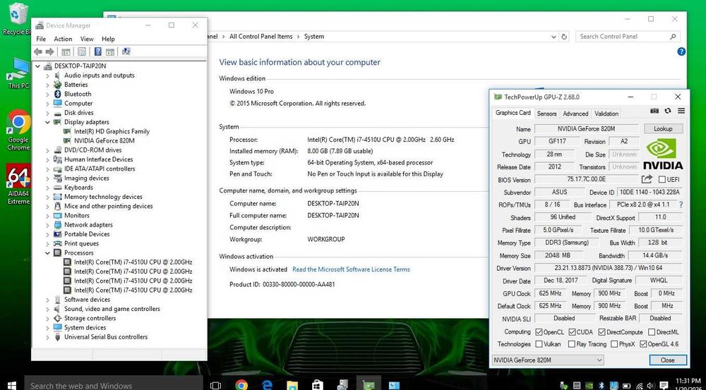This screenshot has height=390, width=706.
Task: Switch to the Advanced tab
Action: click(x=575, y=114)
